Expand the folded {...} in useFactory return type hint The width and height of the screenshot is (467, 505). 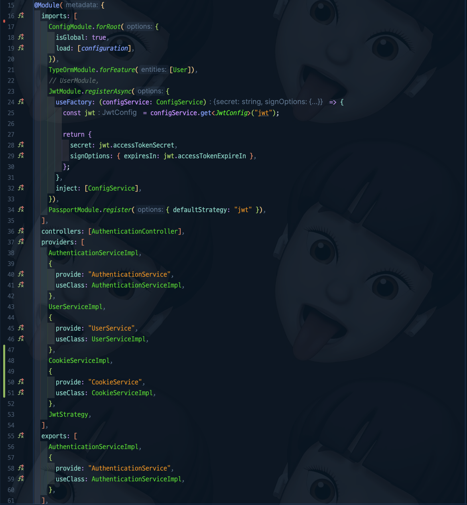coord(315,102)
